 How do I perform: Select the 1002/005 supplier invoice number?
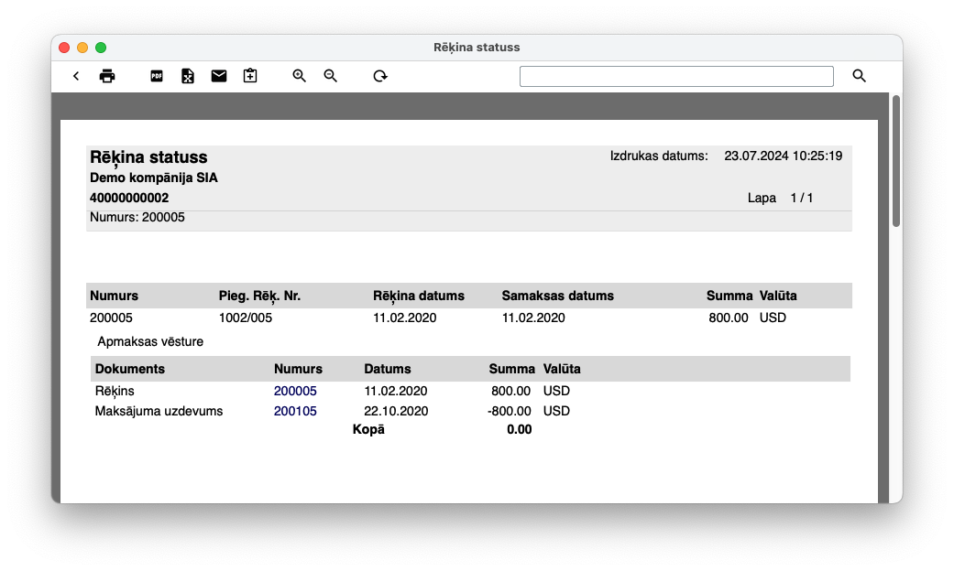pos(246,318)
